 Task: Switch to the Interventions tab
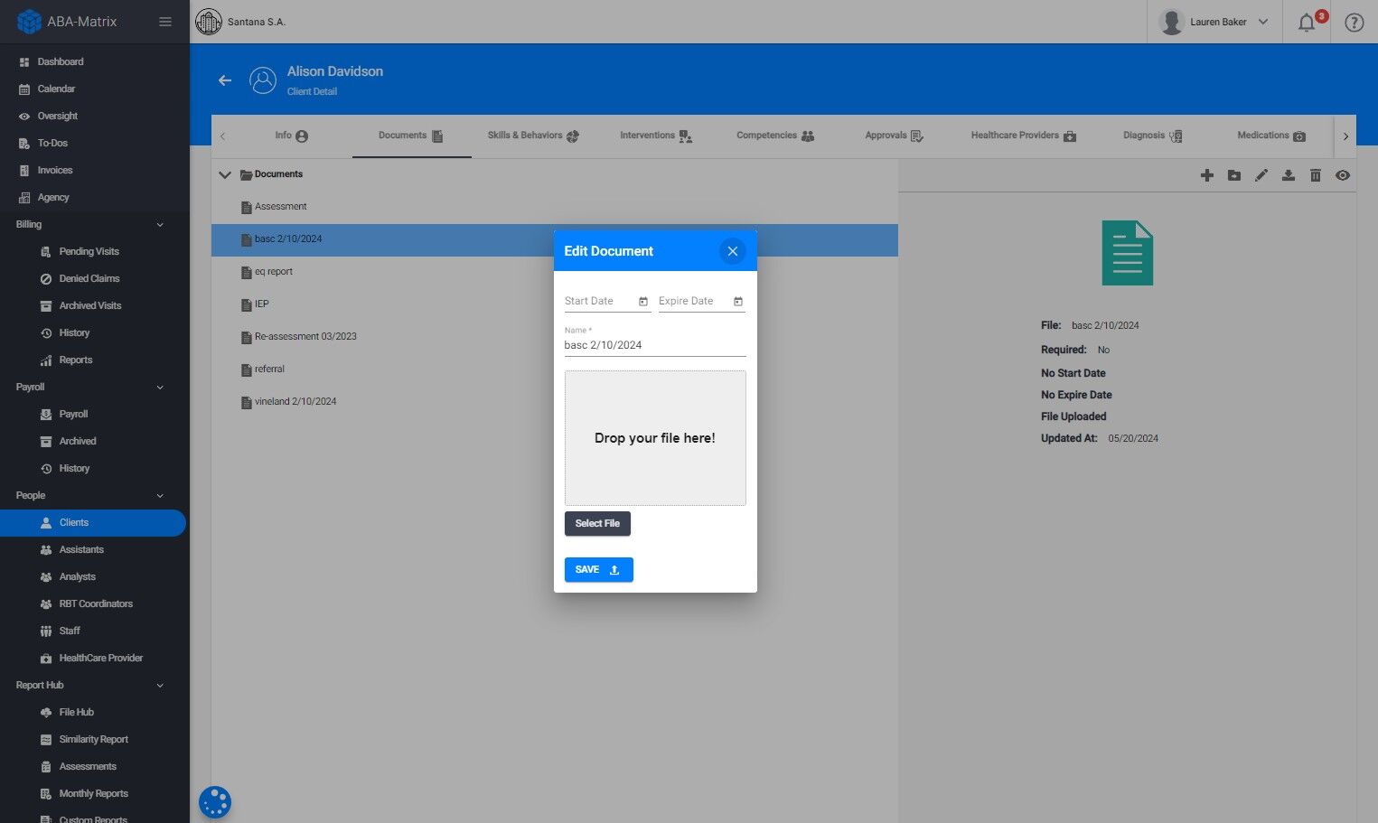656,136
